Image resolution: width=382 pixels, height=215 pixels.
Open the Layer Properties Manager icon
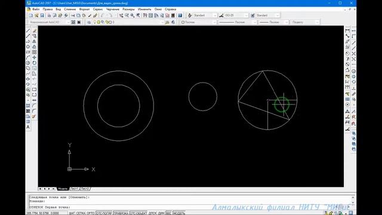click(89, 22)
